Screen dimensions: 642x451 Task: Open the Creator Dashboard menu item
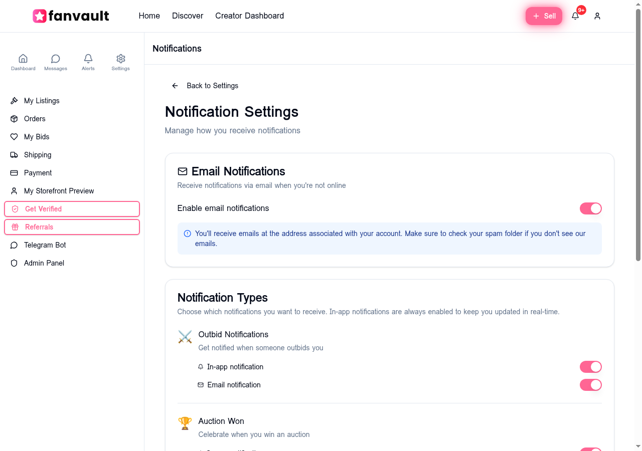tap(249, 16)
